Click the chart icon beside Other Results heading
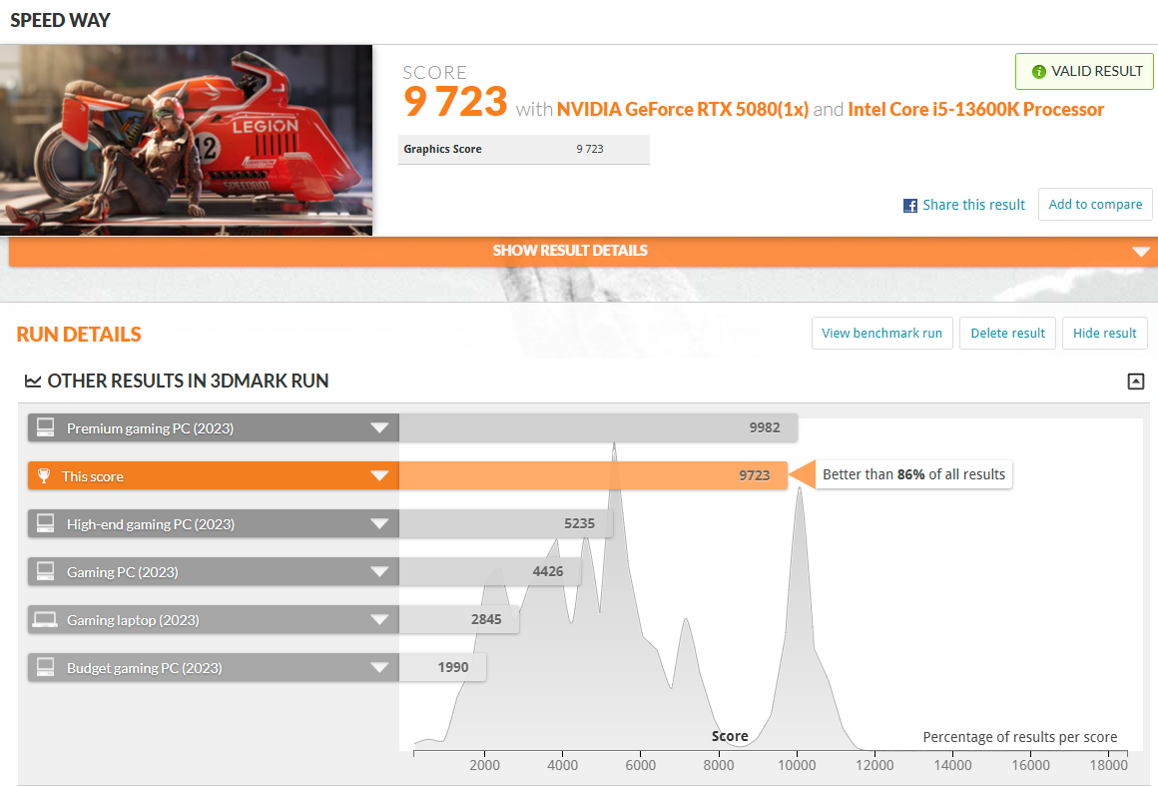 (33, 382)
